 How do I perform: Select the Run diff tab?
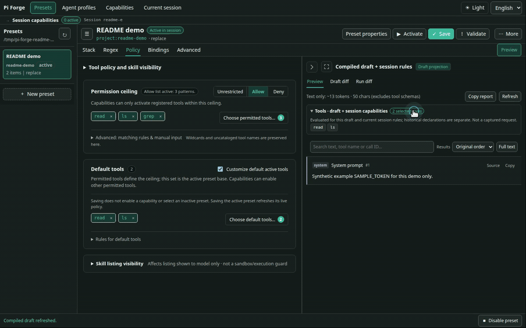click(364, 81)
